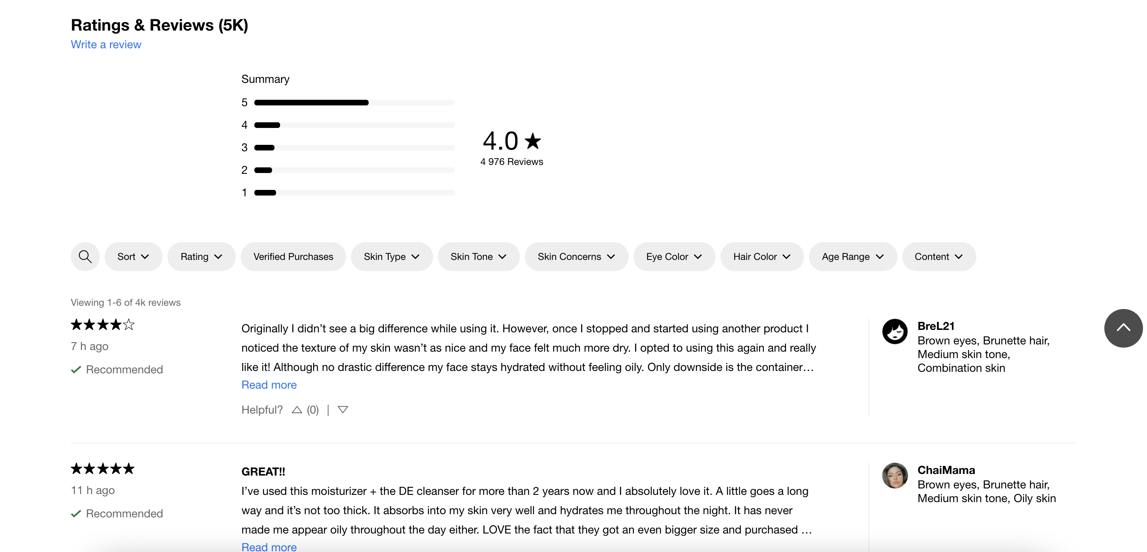Toggle the Eye Color filter menu
This screenshot has width=1147, height=552.
pos(674,256)
